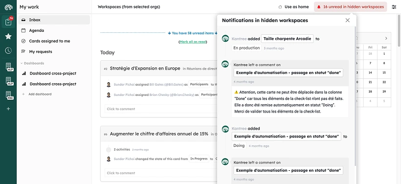The width and height of the screenshot is (401, 184).
Task: Click Réunions de direction workspace label
Action: point(202,69)
